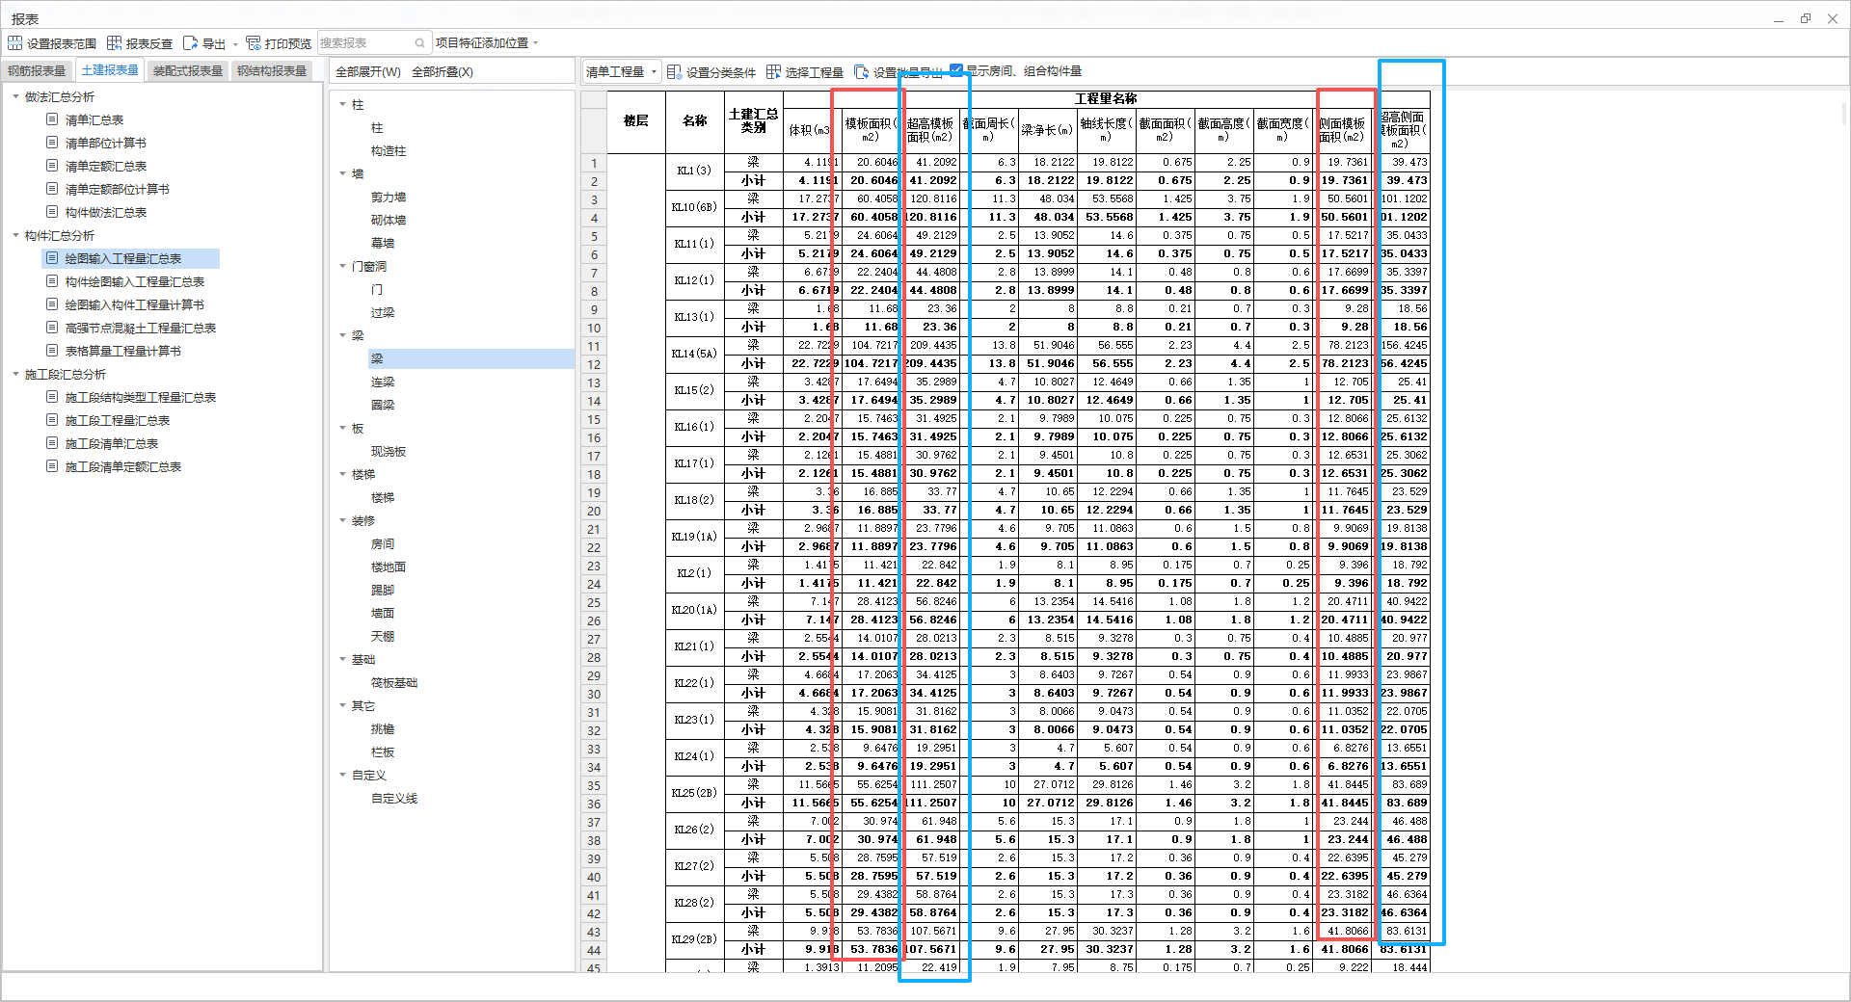Click the report icon beside 构件绘图输入工程量汇总表
1851x1002 pixels.
[52, 281]
